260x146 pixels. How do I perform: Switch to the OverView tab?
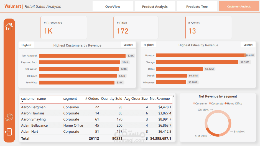point(113,7)
